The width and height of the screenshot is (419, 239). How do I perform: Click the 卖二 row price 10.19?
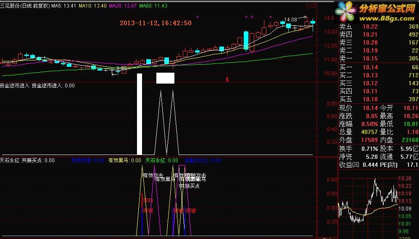pyautogui.click(x=370, y=50)
